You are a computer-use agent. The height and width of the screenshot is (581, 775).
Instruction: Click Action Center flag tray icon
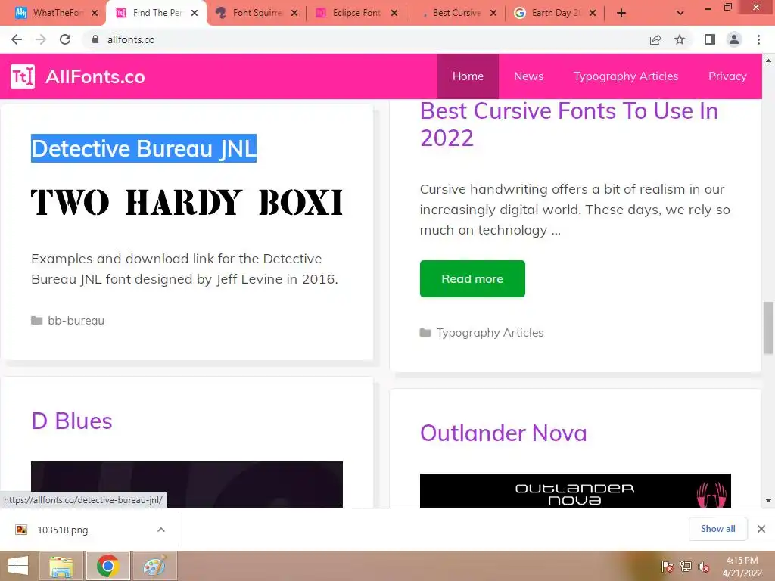pyautogui.click(x=668, y=567)
